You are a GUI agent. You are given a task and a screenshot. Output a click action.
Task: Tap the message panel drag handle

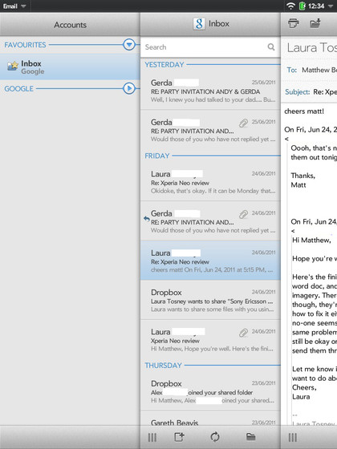pos(293,438)
